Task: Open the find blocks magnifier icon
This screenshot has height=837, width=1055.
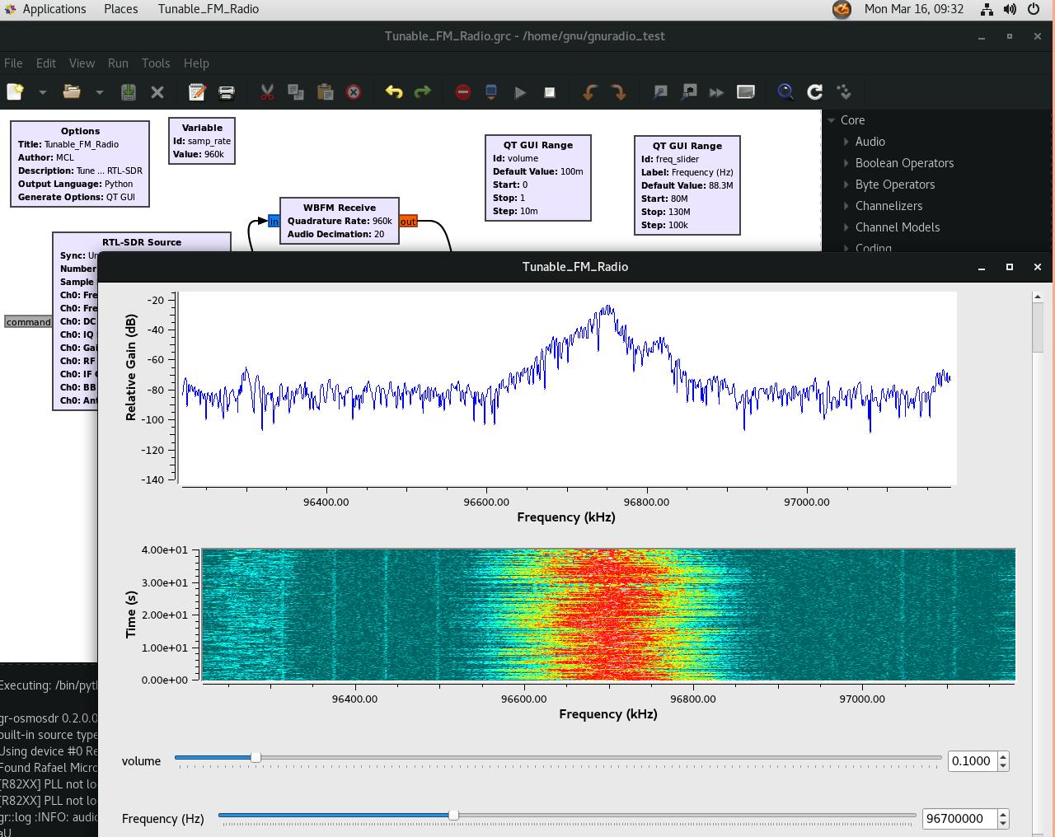Action: [785, 92]
